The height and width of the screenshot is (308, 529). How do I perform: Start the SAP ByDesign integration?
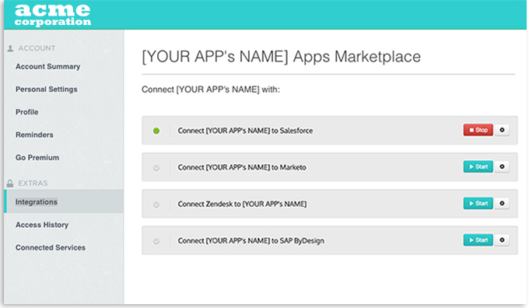tap(478, 240)
